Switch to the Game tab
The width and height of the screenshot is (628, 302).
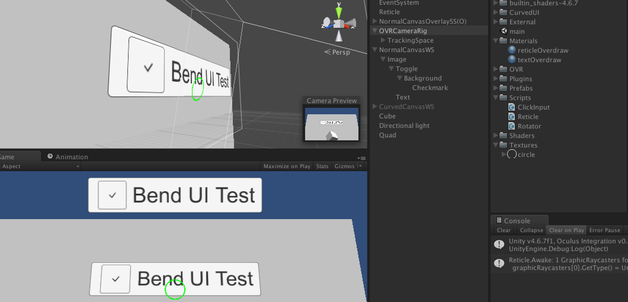coord(20,157)
